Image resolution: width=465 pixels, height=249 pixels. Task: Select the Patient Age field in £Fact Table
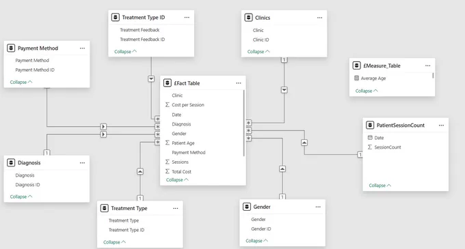pos(183,143)
